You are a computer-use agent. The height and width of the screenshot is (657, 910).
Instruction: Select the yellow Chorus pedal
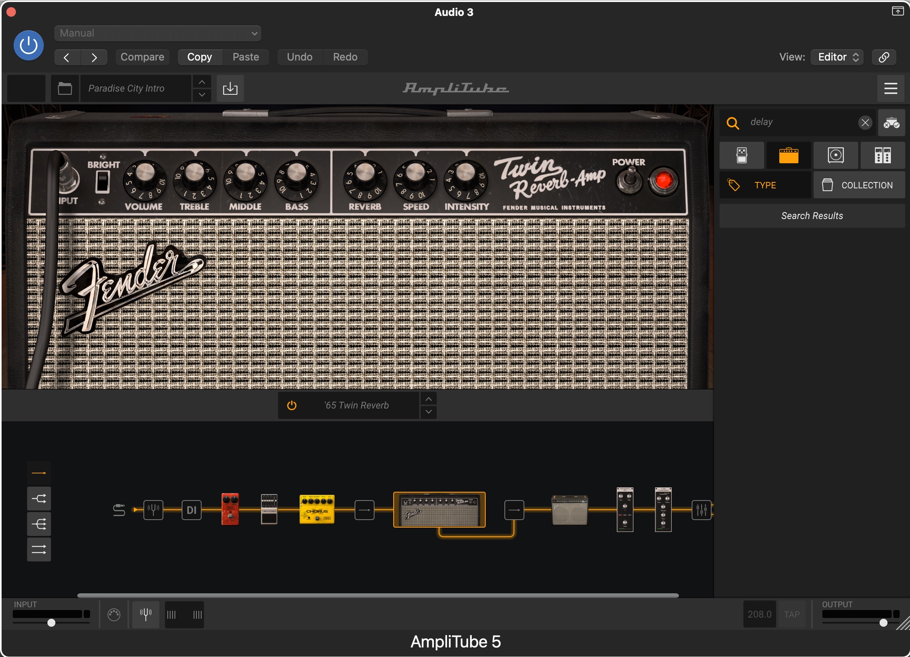point(317,509)
